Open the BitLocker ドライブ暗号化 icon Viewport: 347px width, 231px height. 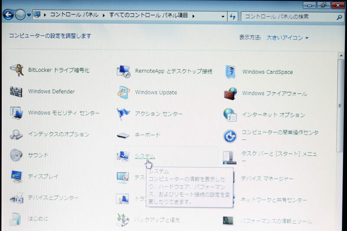pyautogui.click(x=17, y=70)
